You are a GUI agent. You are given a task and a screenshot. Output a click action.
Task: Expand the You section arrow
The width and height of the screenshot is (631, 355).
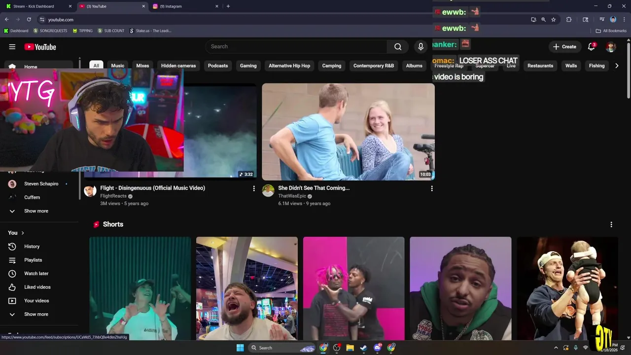tap(23, 233)
